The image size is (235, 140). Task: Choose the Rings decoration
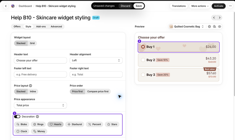[38, 124]
